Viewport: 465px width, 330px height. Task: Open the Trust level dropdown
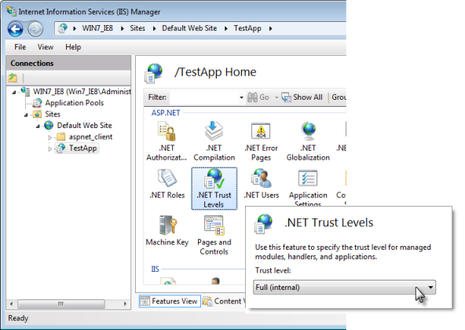pos(344,288)
